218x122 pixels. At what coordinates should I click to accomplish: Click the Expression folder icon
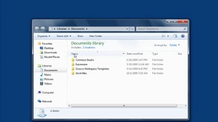pos(73,64)
